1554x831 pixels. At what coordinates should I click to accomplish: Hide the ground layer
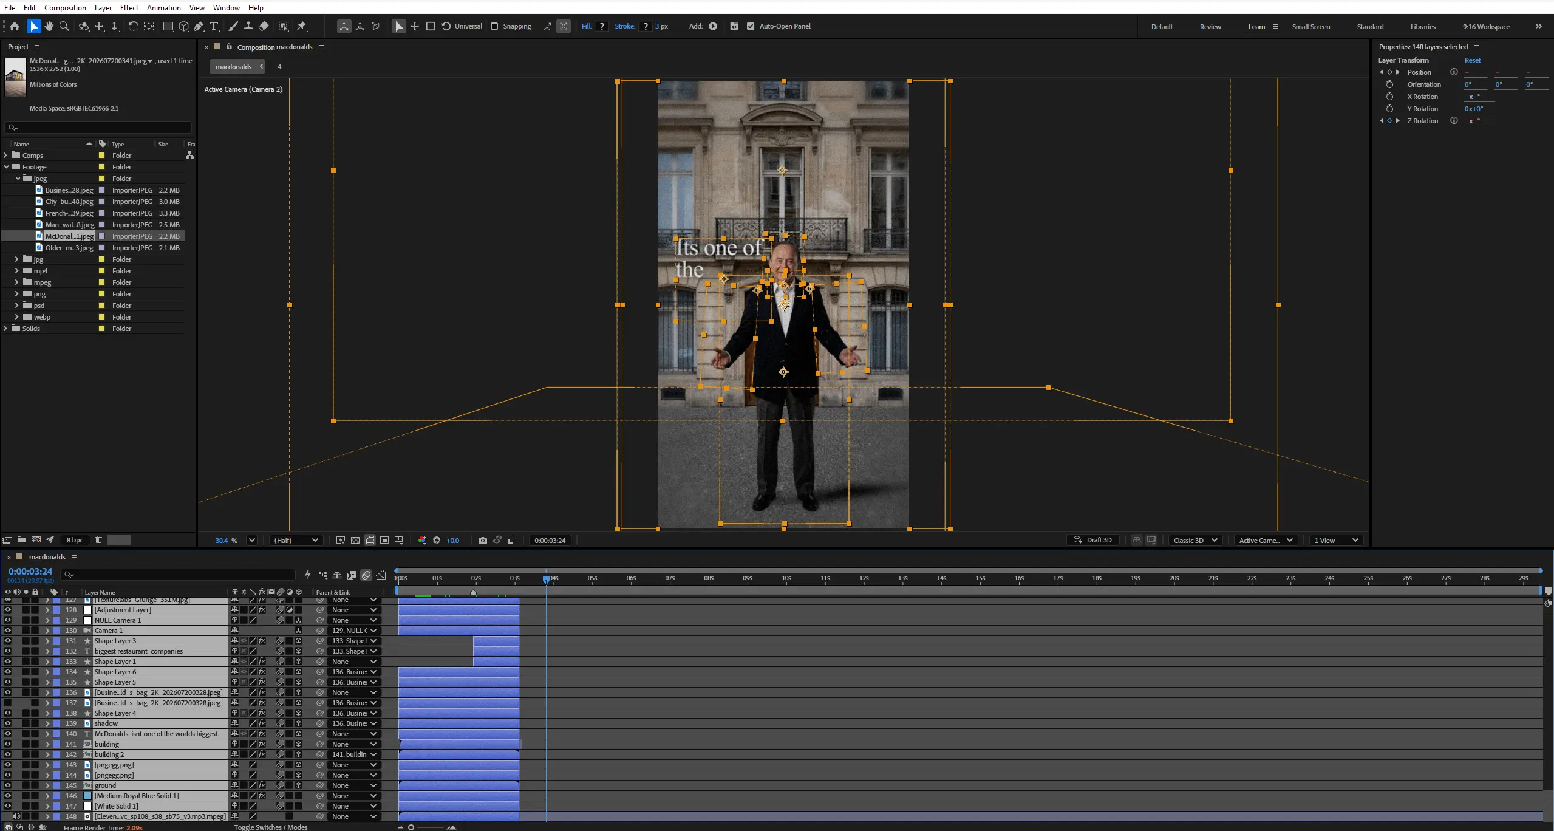pyautogui.click(x=7, y=785)
